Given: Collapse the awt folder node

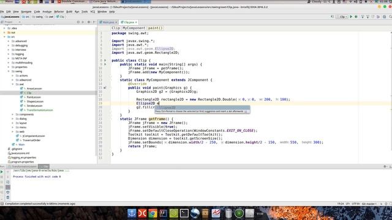Looking at the screenshot, I should point(13,84).
